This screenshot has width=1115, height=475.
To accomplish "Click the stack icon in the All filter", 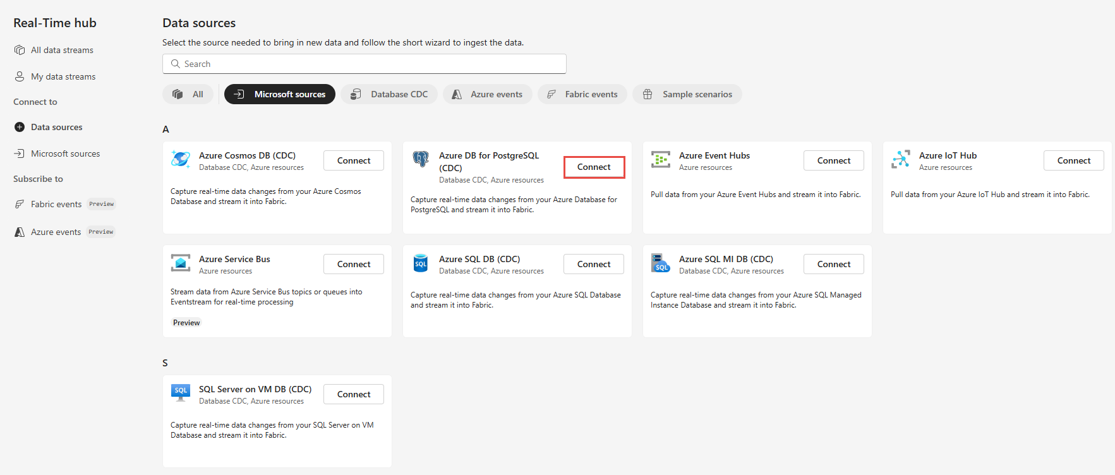I will (x=178, y=94).
